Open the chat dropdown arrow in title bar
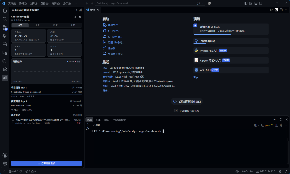 [x=203, y=3]
